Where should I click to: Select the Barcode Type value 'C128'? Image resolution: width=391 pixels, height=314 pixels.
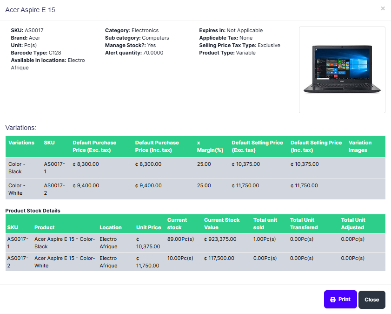pos(55,53)
